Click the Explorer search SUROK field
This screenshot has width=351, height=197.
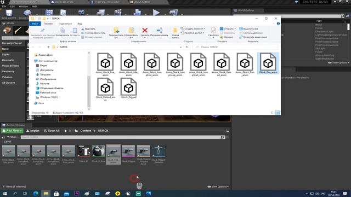coord(236,47)
